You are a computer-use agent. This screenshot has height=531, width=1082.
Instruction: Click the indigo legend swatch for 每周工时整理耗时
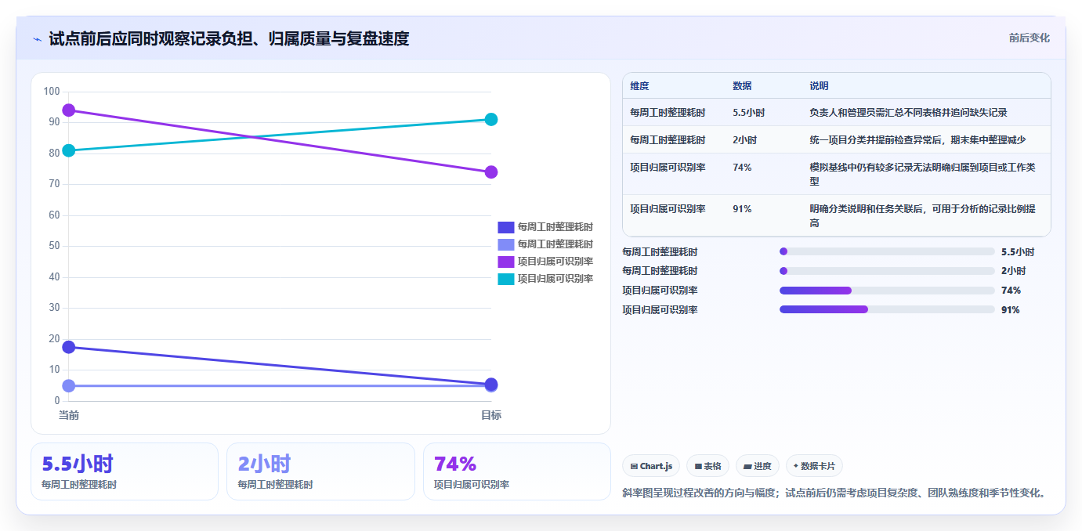coord(506,227)
